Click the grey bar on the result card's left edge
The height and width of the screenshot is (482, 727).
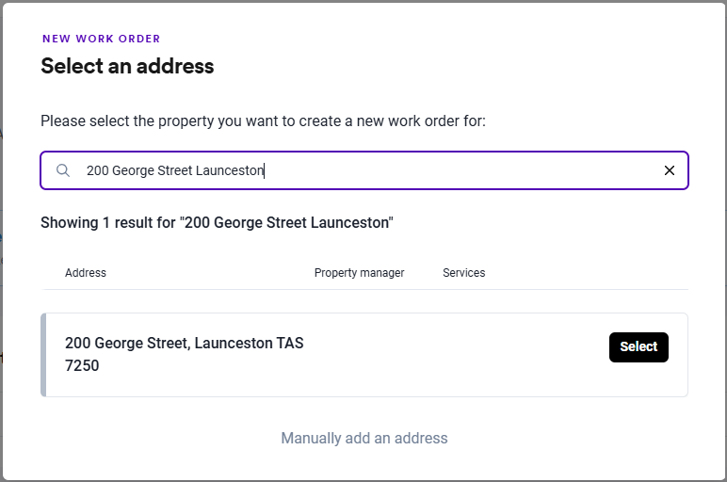pyautogui.click(x=43, y=355)
